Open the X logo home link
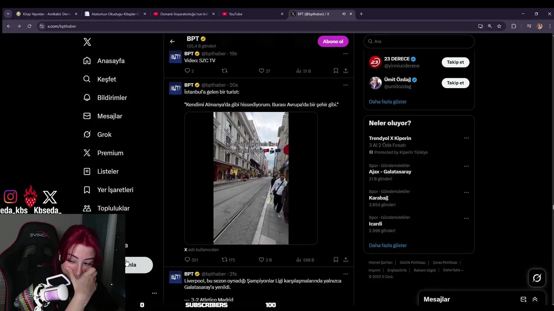The width and height of the screenshot is (554, 311). [x=87, y=42]
